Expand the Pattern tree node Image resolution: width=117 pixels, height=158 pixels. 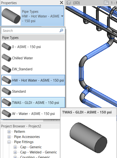(9, 132)
